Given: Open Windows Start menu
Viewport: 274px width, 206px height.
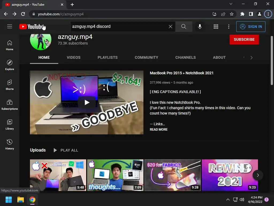Looking at the screenshot, I should pos(9,200).
